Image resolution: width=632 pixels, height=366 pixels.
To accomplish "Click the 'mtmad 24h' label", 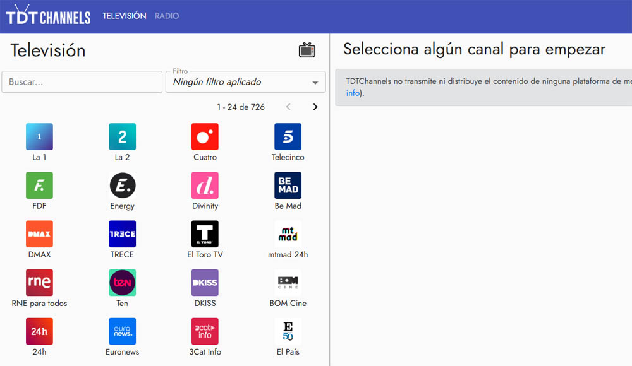I will [x=288, y=254].
